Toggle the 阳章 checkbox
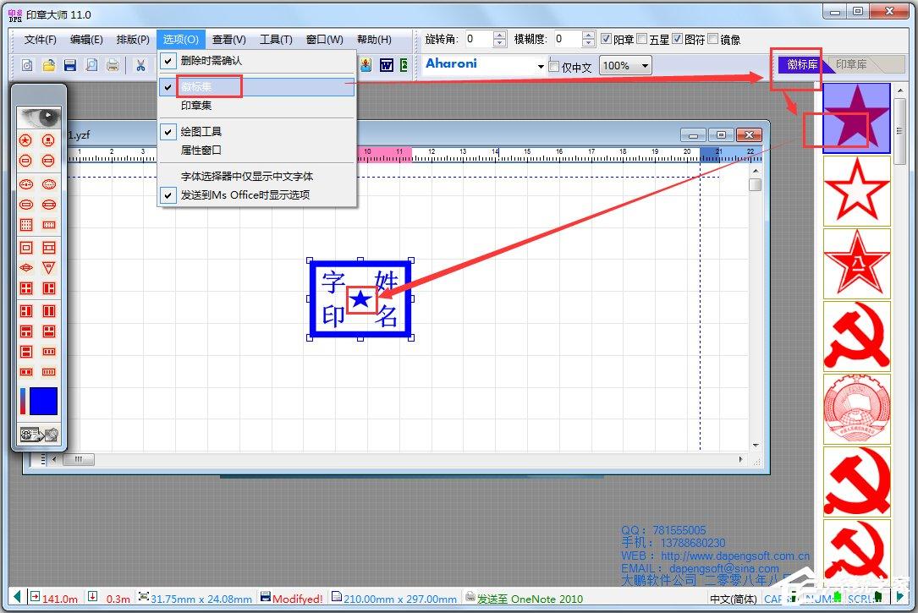 pyautogui.click(x=607, y=39)
